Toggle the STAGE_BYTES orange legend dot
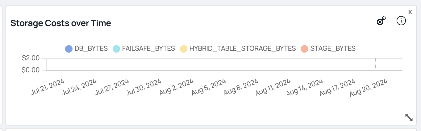Viewport: 421px width, 131px height. click(305, 49)
